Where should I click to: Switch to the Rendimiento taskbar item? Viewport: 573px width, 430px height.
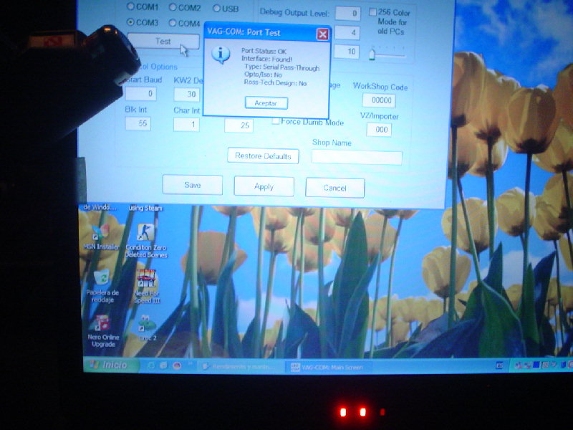pos(241,366)
